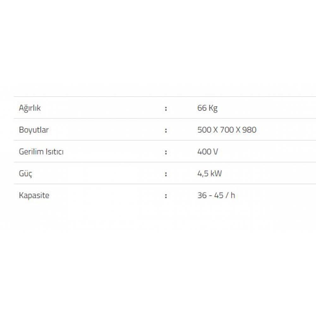Select the Boyutlar row label
The width and height of the screenshot is (316, 316).
(x=34, y=130)
